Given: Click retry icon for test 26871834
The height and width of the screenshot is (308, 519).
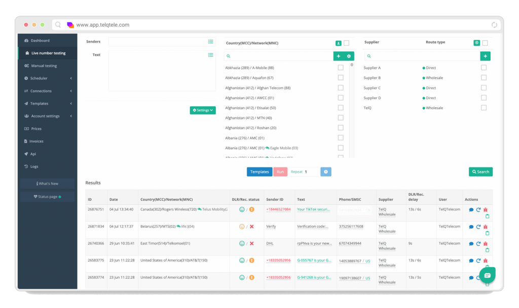Looking at the screenshot, I should [x=478, y=227].
